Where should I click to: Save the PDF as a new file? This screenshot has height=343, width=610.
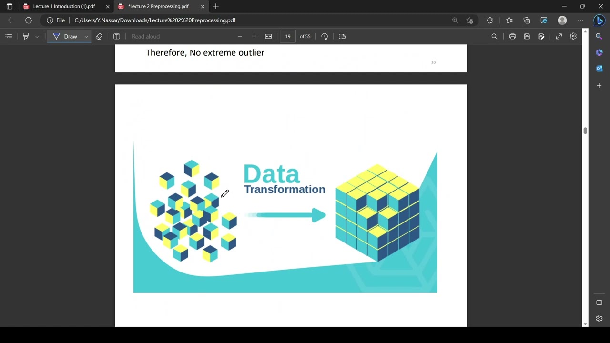tap(541, 36)
